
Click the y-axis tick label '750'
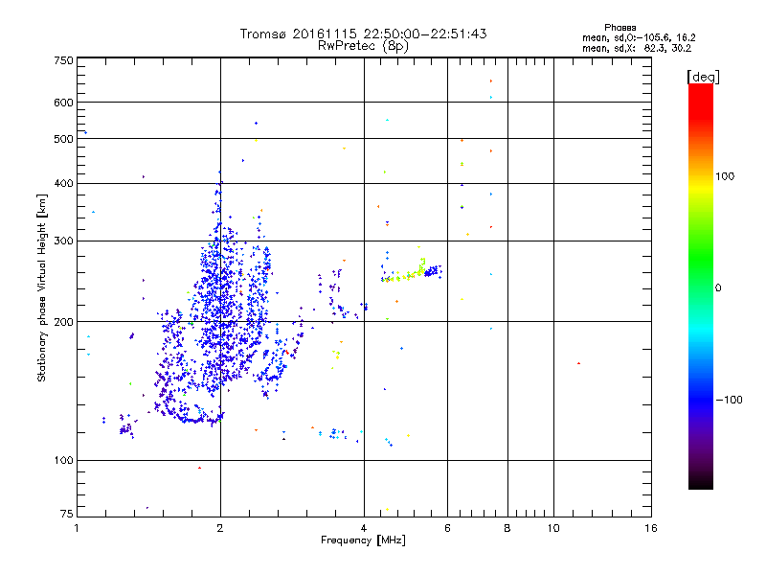pyautogui.click(x=63, y=60)
